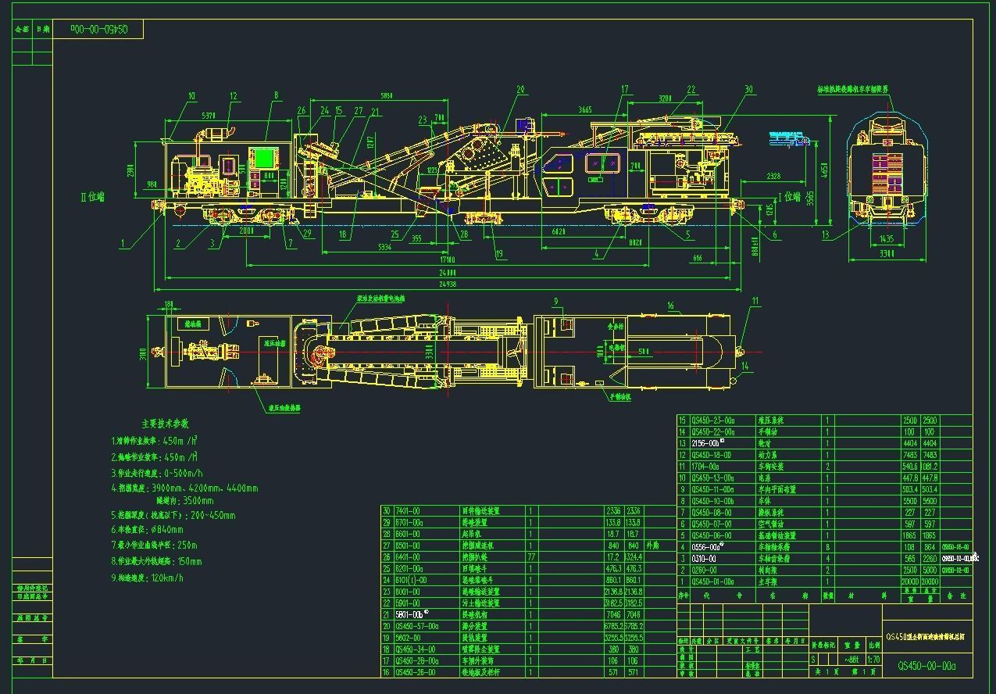Select balloon callout 13 near the end view
Viewport: 996px width, 694px height.
(x=825, y=234)
